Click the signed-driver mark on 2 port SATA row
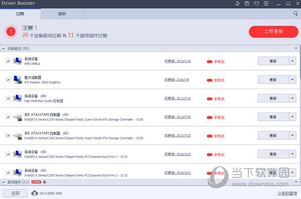 coord(65,114)
